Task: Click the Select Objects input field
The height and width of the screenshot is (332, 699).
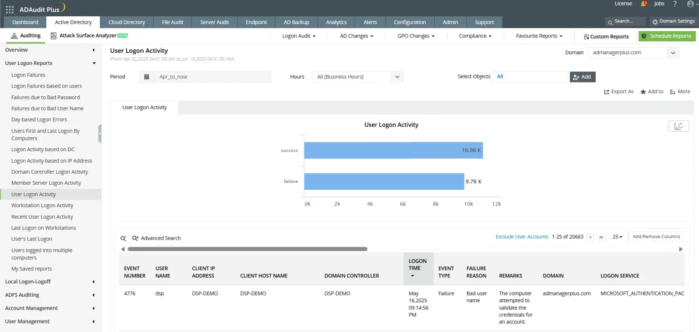Action: click(530, 77)
